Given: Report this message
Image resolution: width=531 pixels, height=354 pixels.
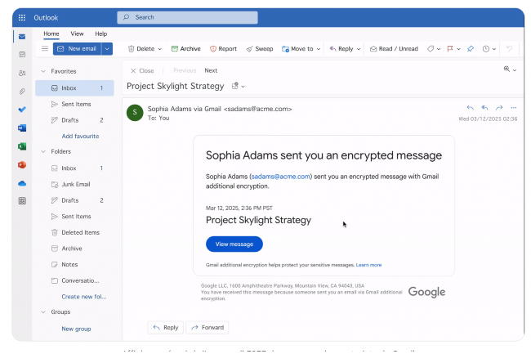Looking at the screenshot, I should pos(223,49).
